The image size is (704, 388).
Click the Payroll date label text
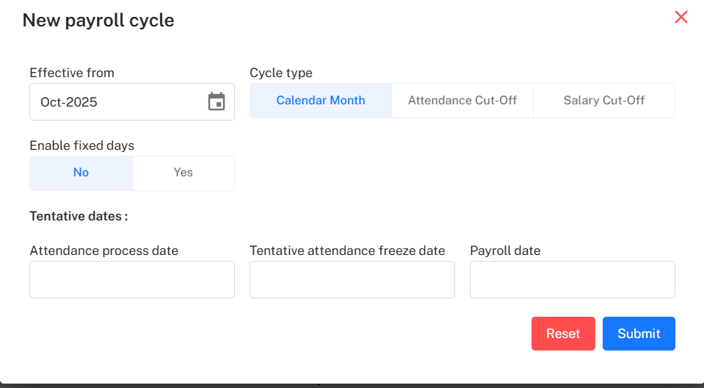(x=505, y=251)
